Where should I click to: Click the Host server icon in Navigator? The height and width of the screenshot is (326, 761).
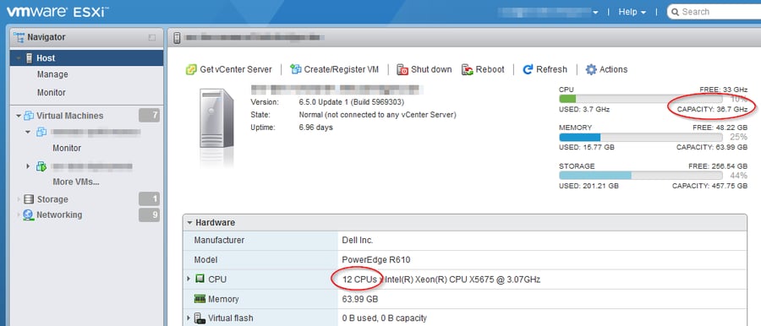click(29, 57)
